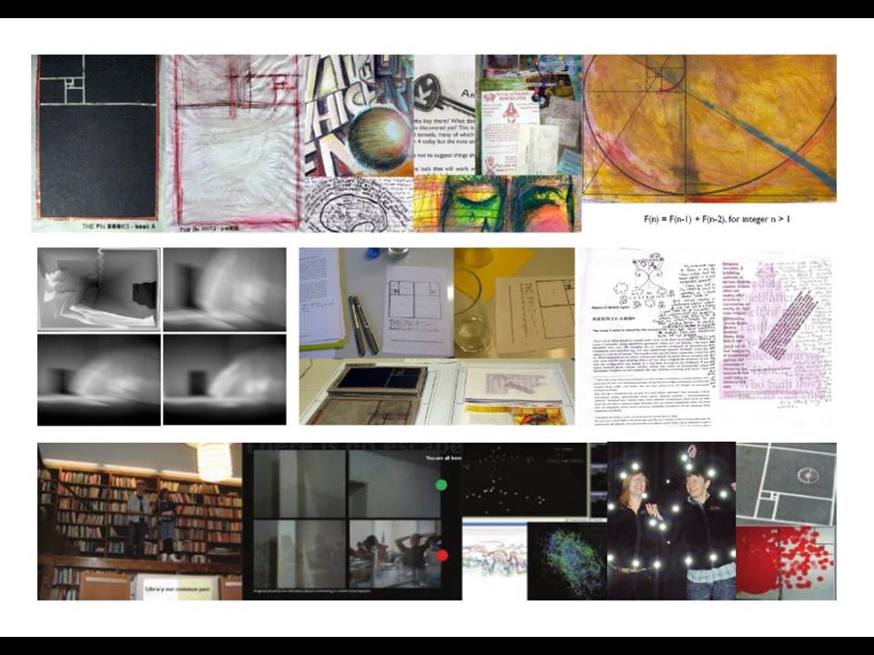Select the brain sketch with handwriting
Image resolution: width=874 pixels, height=655 pixels.
(359, 205)
